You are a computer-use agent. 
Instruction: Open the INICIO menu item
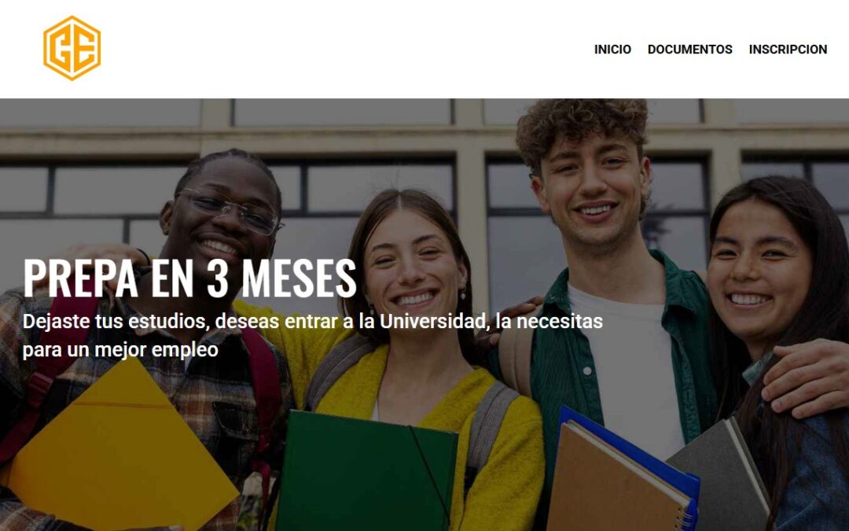(612, 50)
